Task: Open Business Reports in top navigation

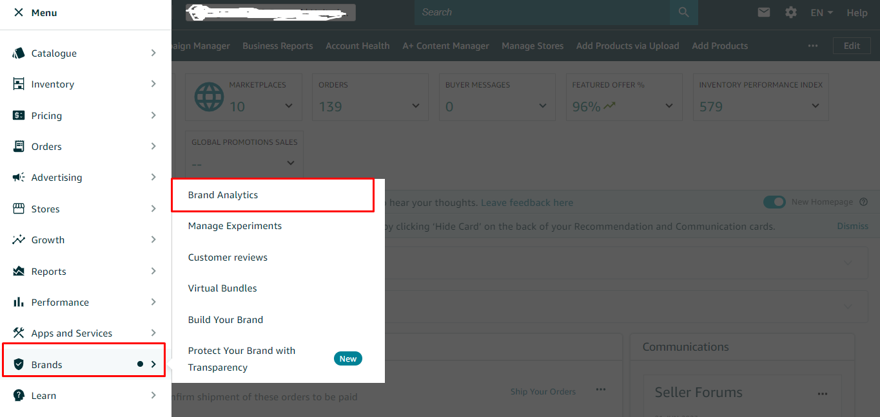Action: pos(278,46)
